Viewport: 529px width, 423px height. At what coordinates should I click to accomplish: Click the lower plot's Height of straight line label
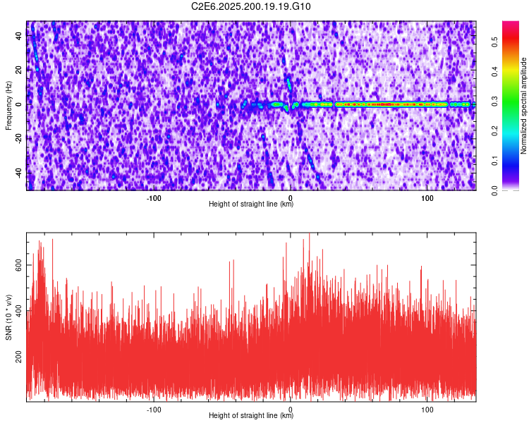tap(251, 415)
